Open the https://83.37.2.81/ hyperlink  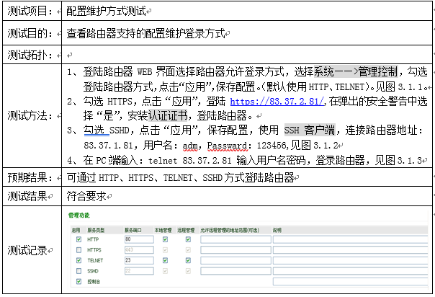(x=277, y=102)
